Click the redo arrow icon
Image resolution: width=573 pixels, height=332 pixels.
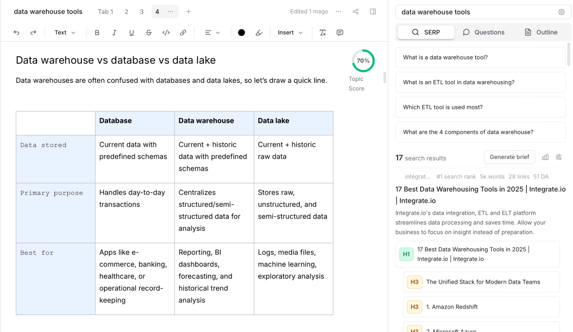(x=33, y=33)
